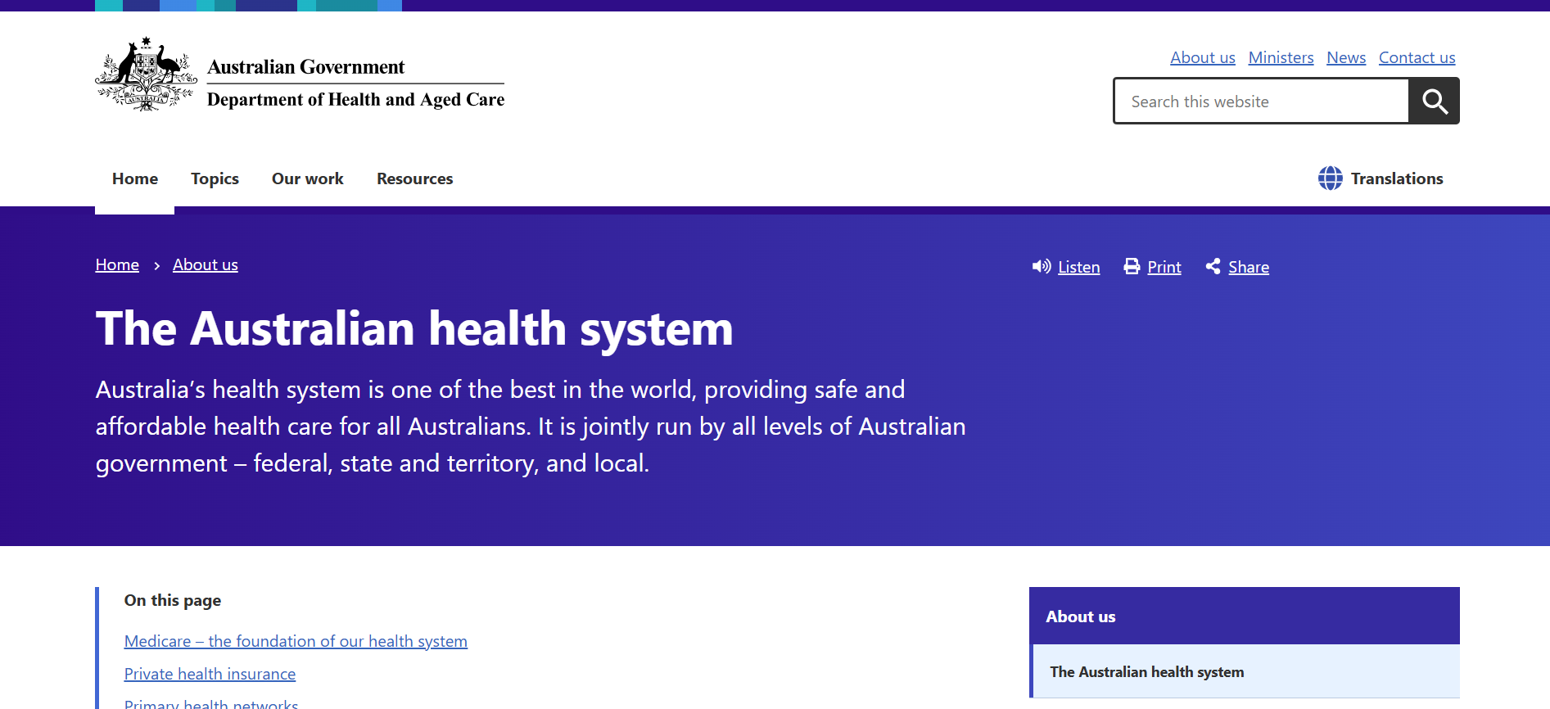Screen dimensions: 1550x709
Task: Select The Australian health system sidebar item
Action: click(x=1146, y=672)
